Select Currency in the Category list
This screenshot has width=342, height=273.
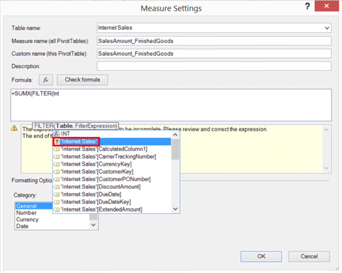click(27, 220)
